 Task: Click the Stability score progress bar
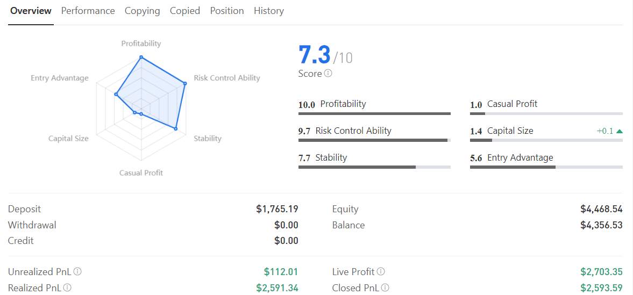click(x=374, y=167)
